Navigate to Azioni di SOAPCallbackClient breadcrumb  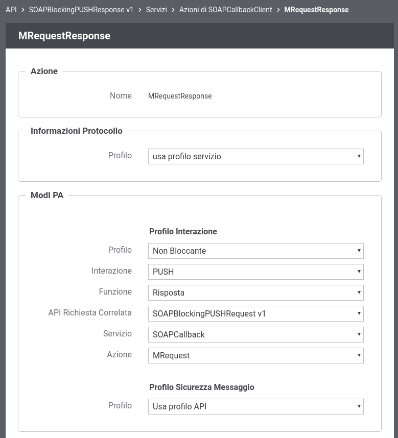click(225, 10)
